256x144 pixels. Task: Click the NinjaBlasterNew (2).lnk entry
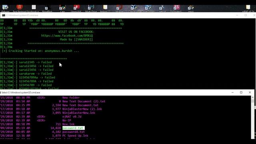[x=82, y=109]
